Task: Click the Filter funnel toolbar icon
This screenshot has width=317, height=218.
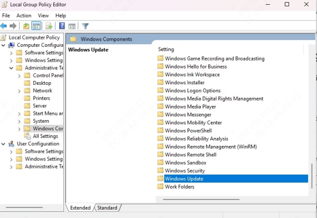Action: tap(85, 26)
